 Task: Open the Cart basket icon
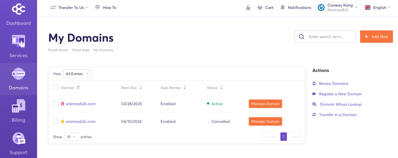(x=260, y=8)
